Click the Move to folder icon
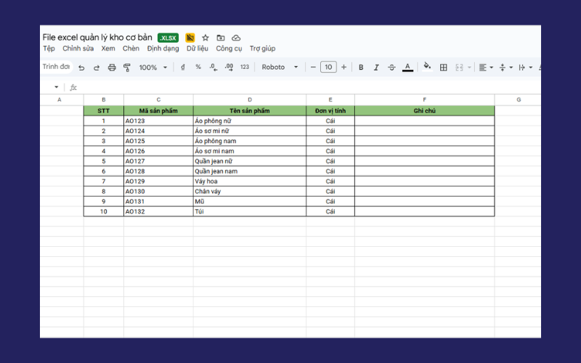 coord(221,38)
